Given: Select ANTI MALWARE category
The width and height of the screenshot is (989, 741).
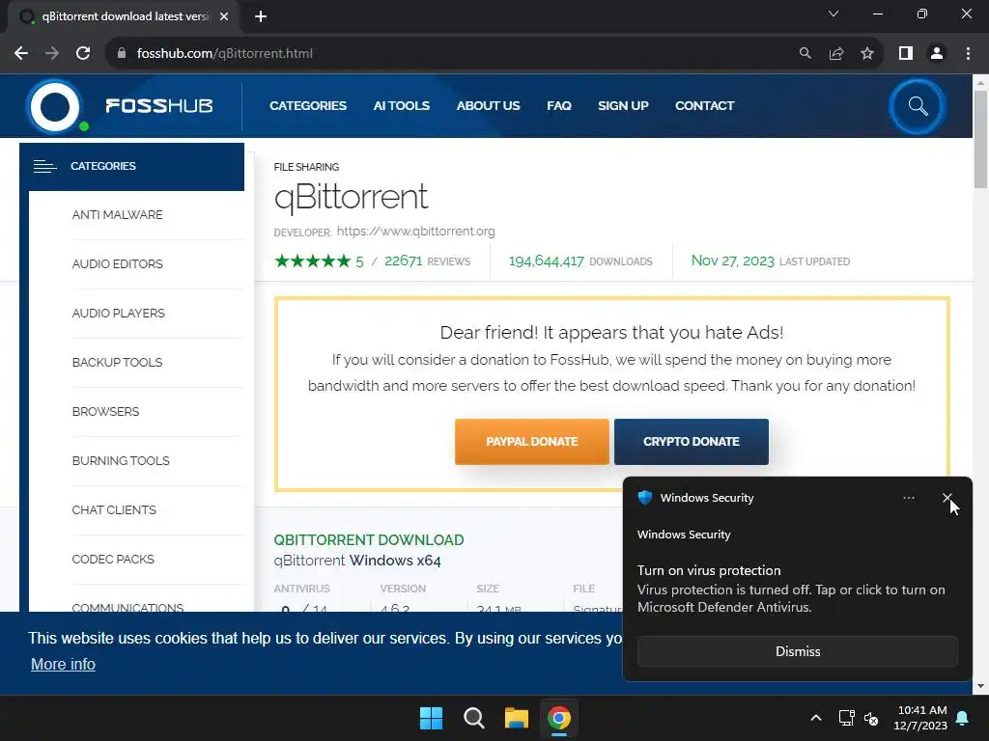Looking at the screenshot, I should pyautogui.click(x=117, y=215).
